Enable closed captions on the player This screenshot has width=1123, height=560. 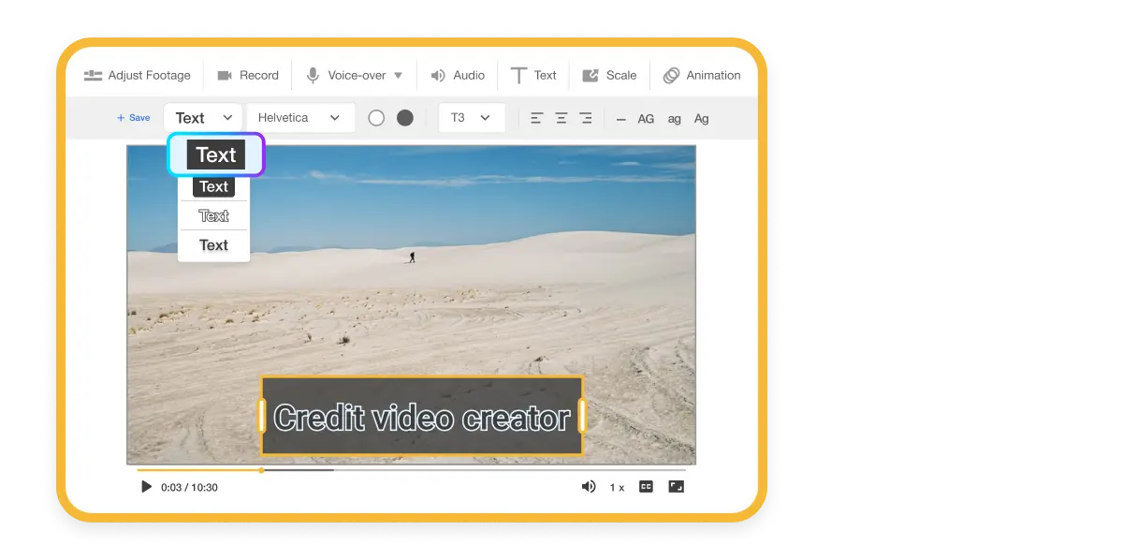pos(645,486)
